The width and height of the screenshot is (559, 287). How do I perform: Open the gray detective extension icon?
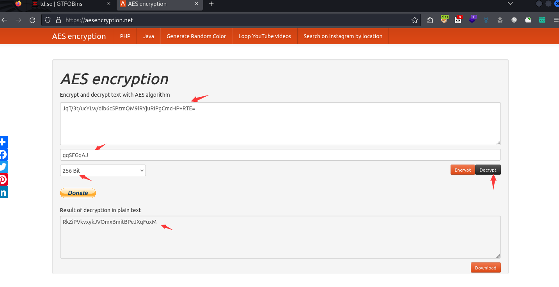(x=500, y=20)
